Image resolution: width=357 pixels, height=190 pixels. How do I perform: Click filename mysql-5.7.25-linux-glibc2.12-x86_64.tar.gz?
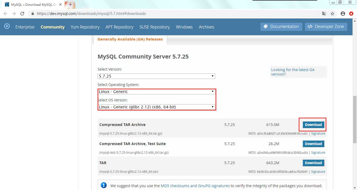click(x=131, y=134)
